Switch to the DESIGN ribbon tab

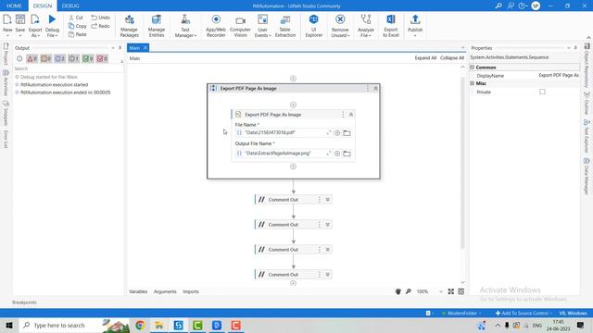point(43,6)
